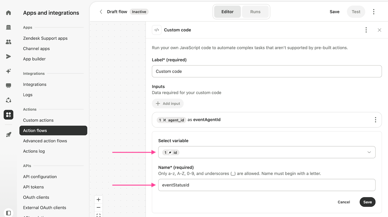Image resolution: width=388 pixels, height=217 pixels.
Task: Open Channel apps page
Action: (36, 49)
